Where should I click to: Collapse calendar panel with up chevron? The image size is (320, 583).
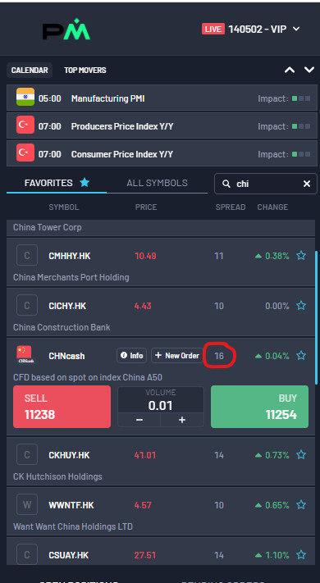click(290, 70)
